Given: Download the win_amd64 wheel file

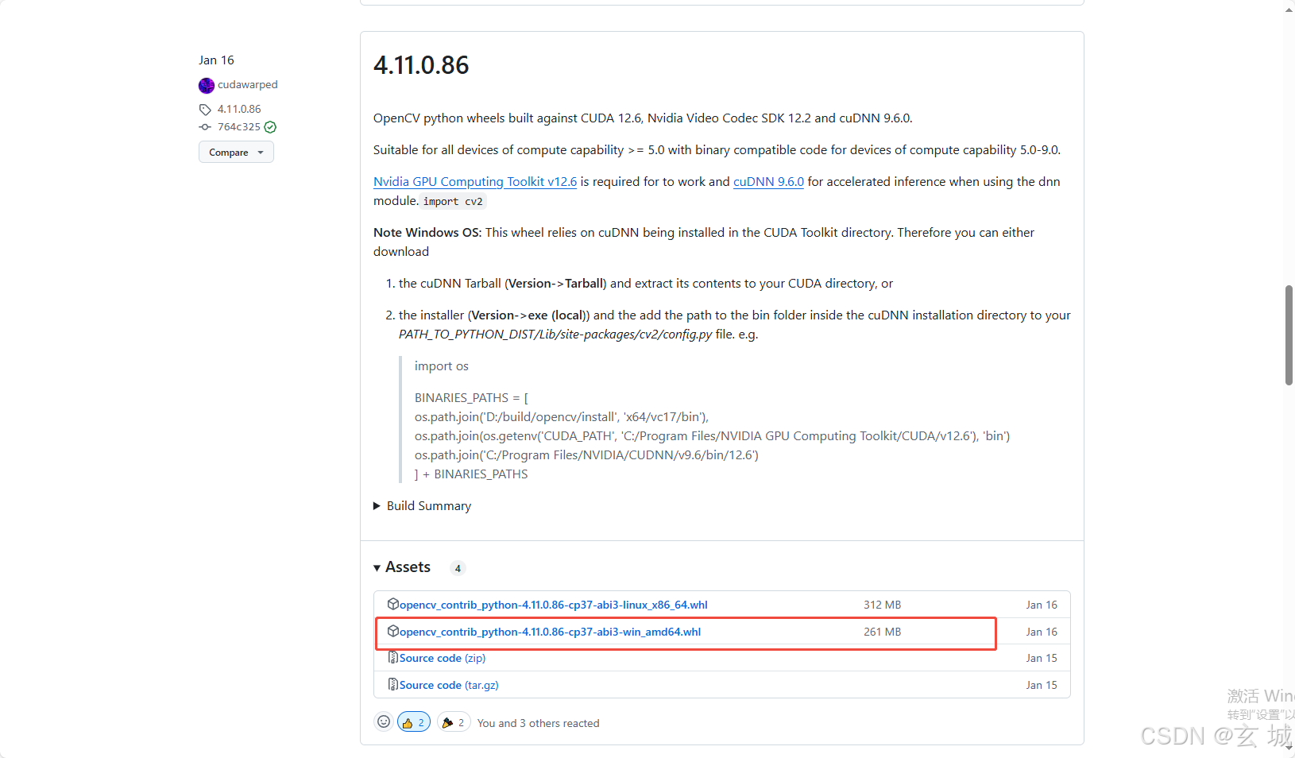Looking at the screenshot, I should [550, 631].
